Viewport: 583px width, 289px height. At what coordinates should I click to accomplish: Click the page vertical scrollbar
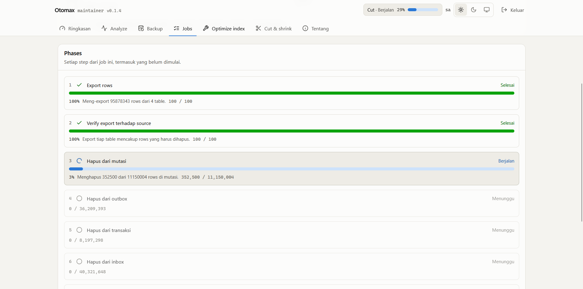tap(581, 152)
